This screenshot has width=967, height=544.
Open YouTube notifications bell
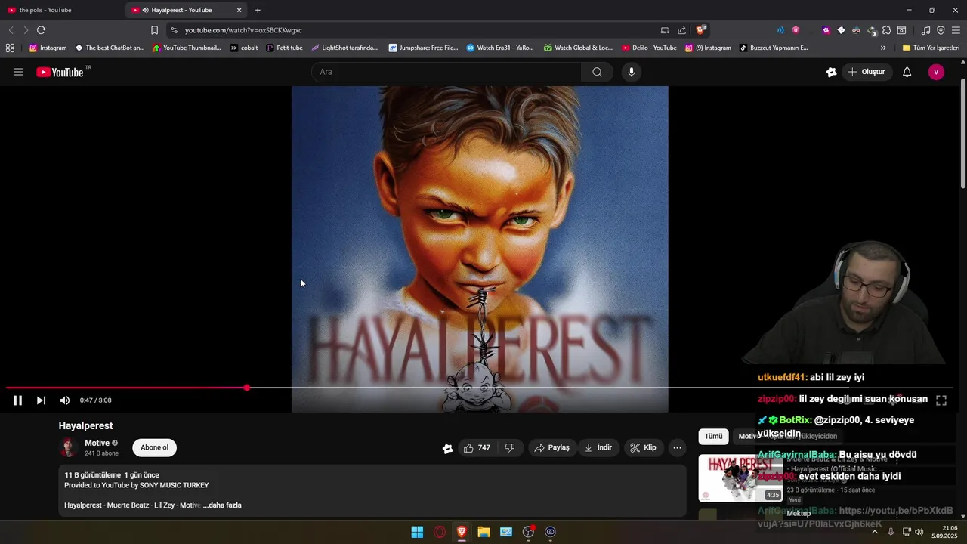coord(907,72)
